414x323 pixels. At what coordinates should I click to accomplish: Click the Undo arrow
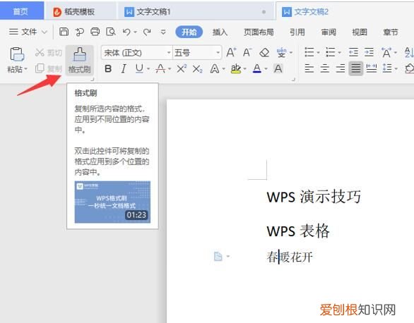point(126,32)
